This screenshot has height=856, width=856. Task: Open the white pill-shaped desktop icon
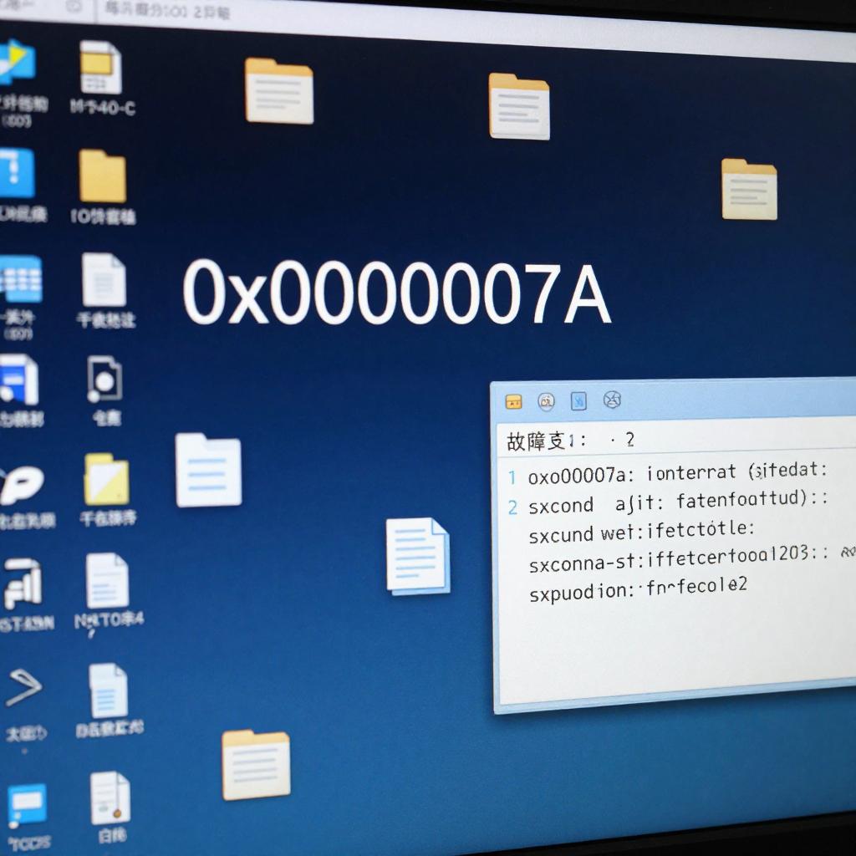(x=21, y=485)
